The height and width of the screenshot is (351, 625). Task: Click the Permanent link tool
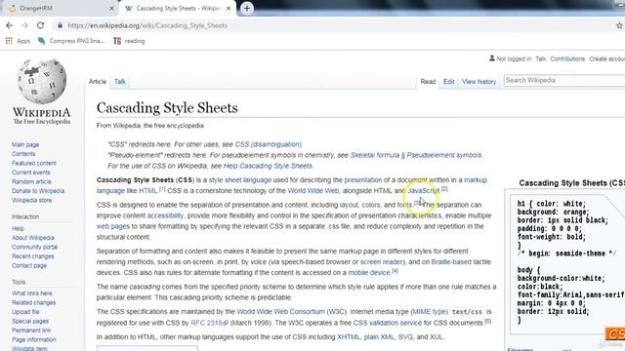[x=31, y=331]
